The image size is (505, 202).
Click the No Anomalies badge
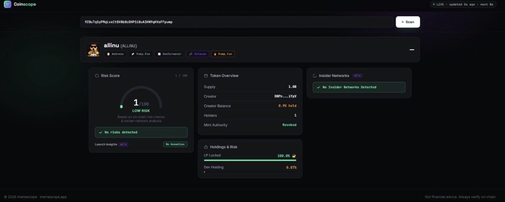[175, 144]
